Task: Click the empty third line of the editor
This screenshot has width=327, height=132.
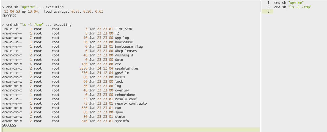Action: tap(300, 12)
